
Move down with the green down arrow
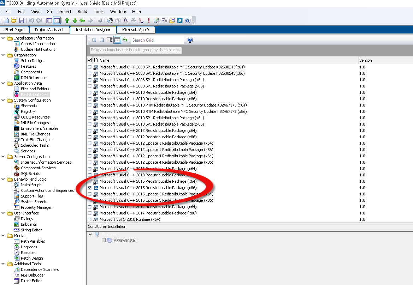coord(75,20)
